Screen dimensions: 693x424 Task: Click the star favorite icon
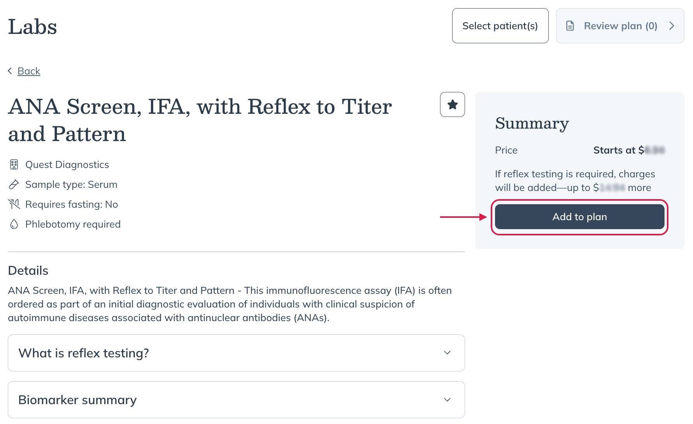coord(452,104)
